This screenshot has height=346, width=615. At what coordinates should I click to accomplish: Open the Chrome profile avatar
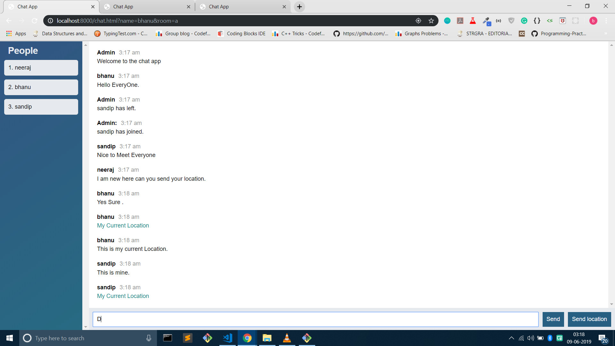click(593, 21)
